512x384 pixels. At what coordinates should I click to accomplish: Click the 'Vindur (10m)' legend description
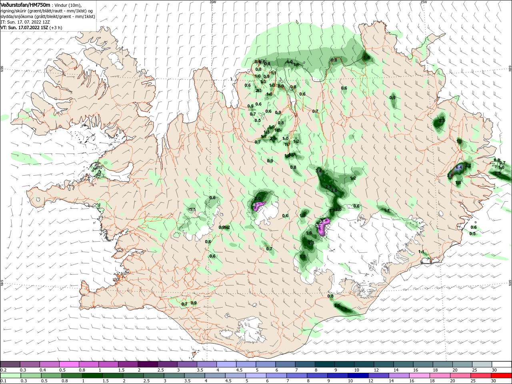68,5
